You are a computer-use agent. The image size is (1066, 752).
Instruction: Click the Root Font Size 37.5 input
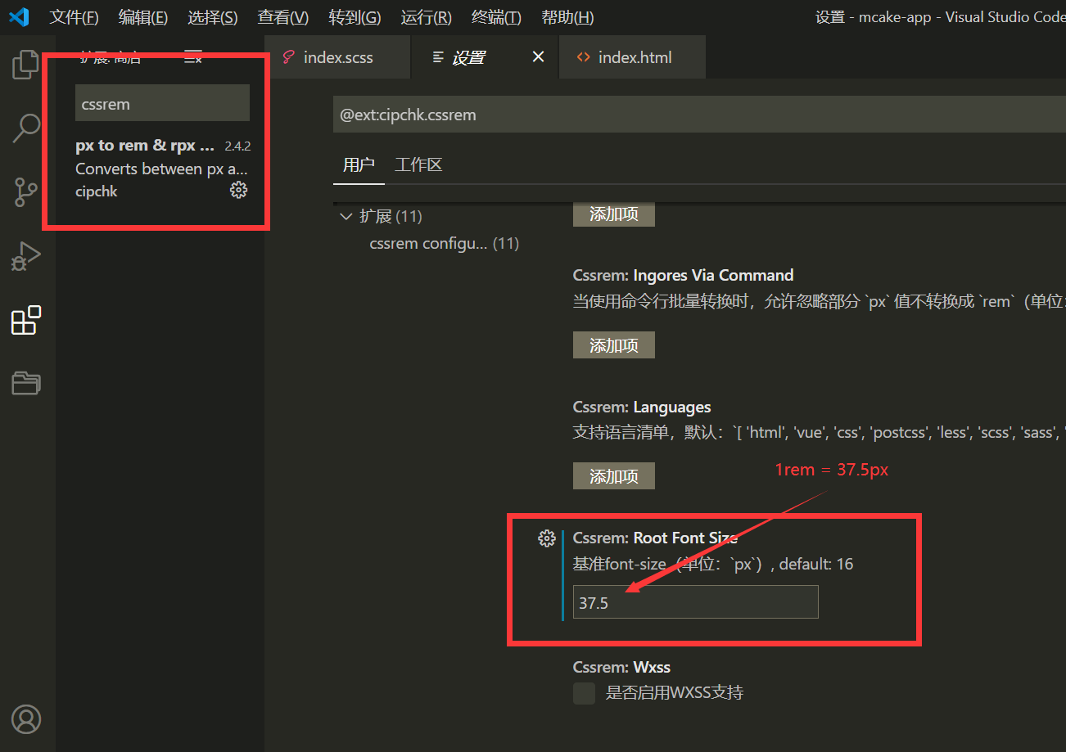click(x=695, y=602)
